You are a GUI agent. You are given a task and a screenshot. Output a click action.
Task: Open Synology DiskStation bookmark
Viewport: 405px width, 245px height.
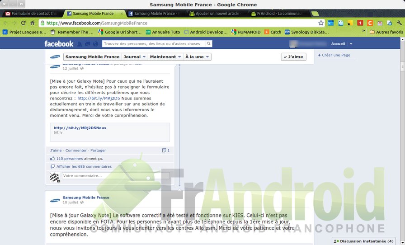pyautogui.click(x=307, y=32)
